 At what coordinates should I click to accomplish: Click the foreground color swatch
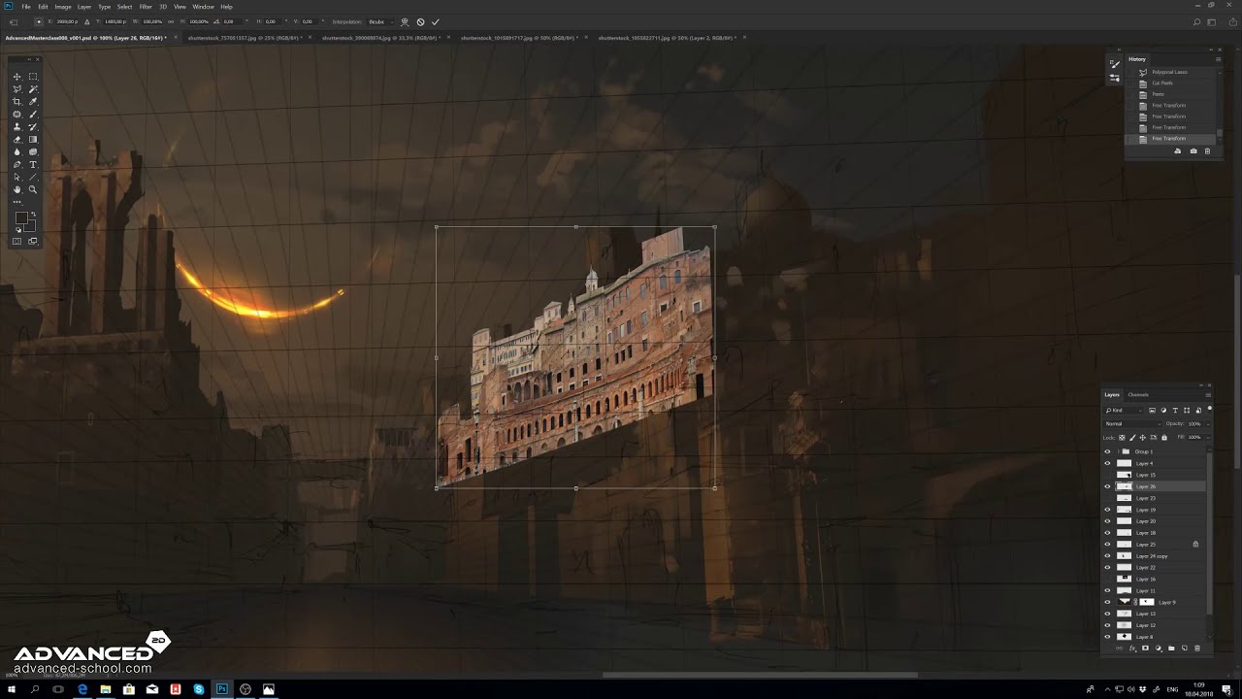point(20,217)
